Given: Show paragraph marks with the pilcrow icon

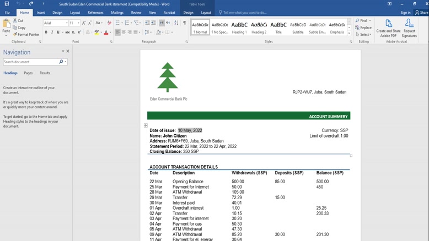Looking at the screenshot, I should coord(184,23).
